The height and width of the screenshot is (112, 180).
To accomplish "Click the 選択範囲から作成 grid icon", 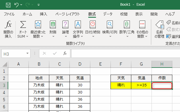I will (169, 36).
